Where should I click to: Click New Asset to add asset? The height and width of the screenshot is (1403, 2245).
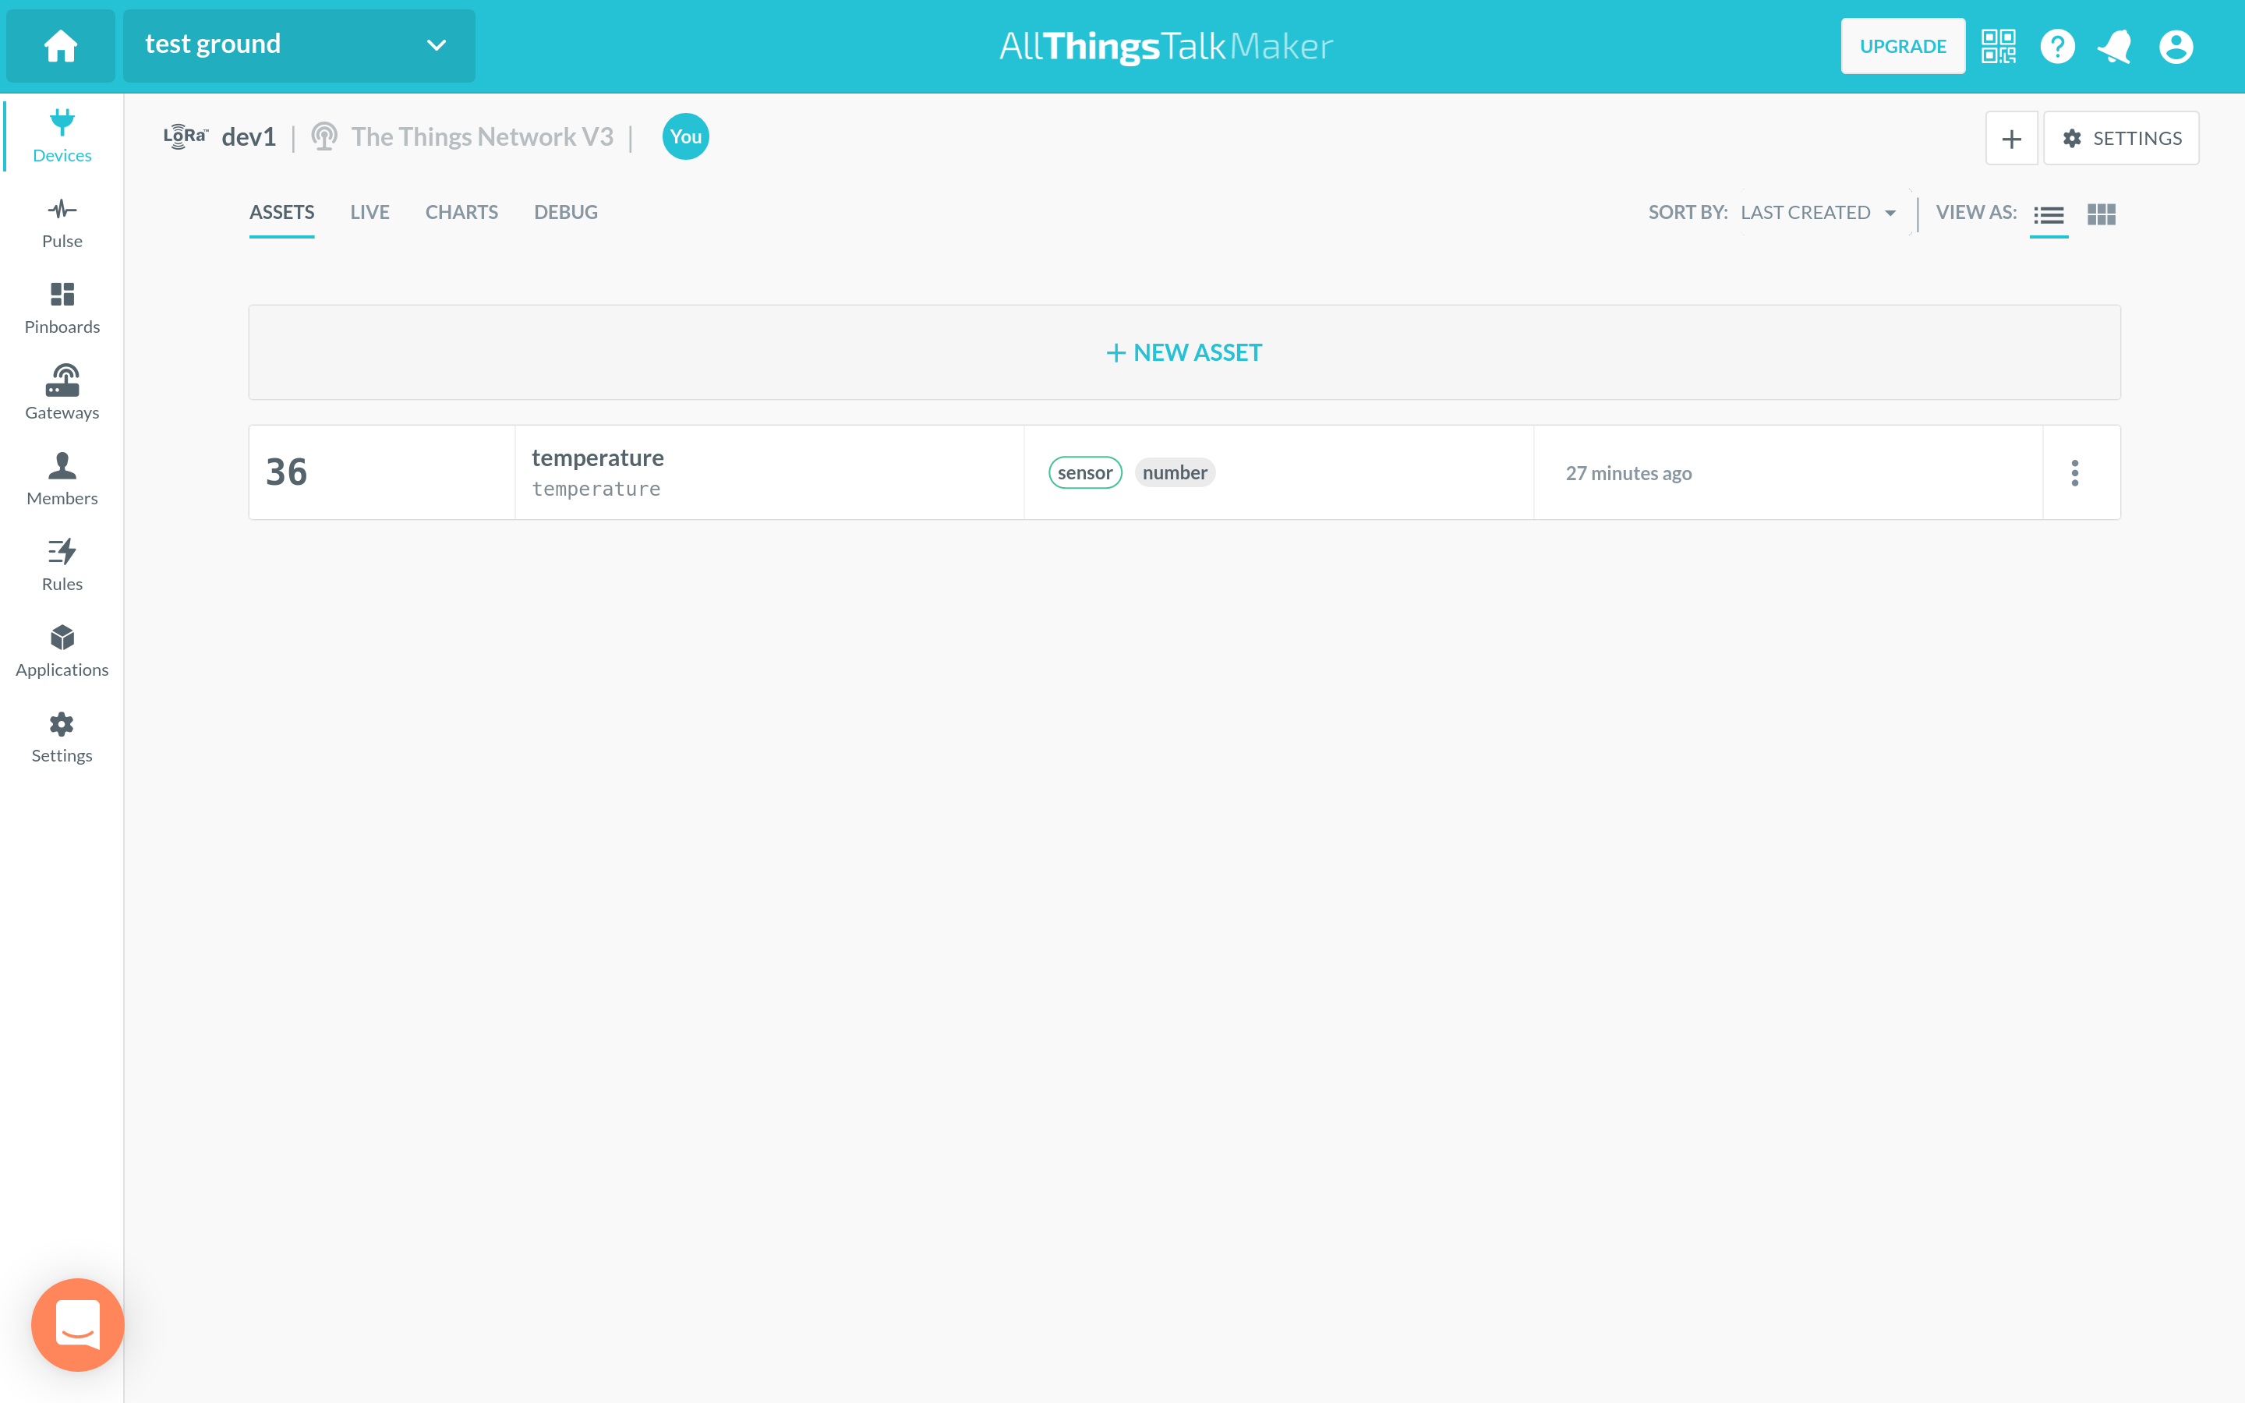(1184, 352)
